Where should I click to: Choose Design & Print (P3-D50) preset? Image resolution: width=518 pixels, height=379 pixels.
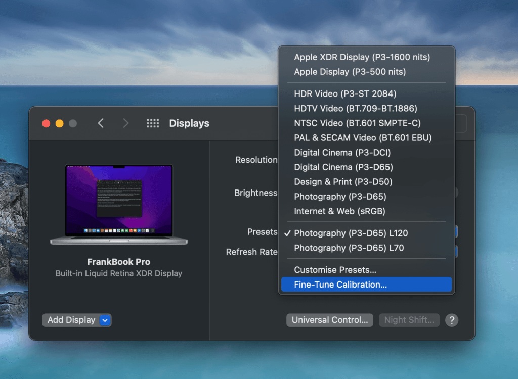click(x=366, y=182)
